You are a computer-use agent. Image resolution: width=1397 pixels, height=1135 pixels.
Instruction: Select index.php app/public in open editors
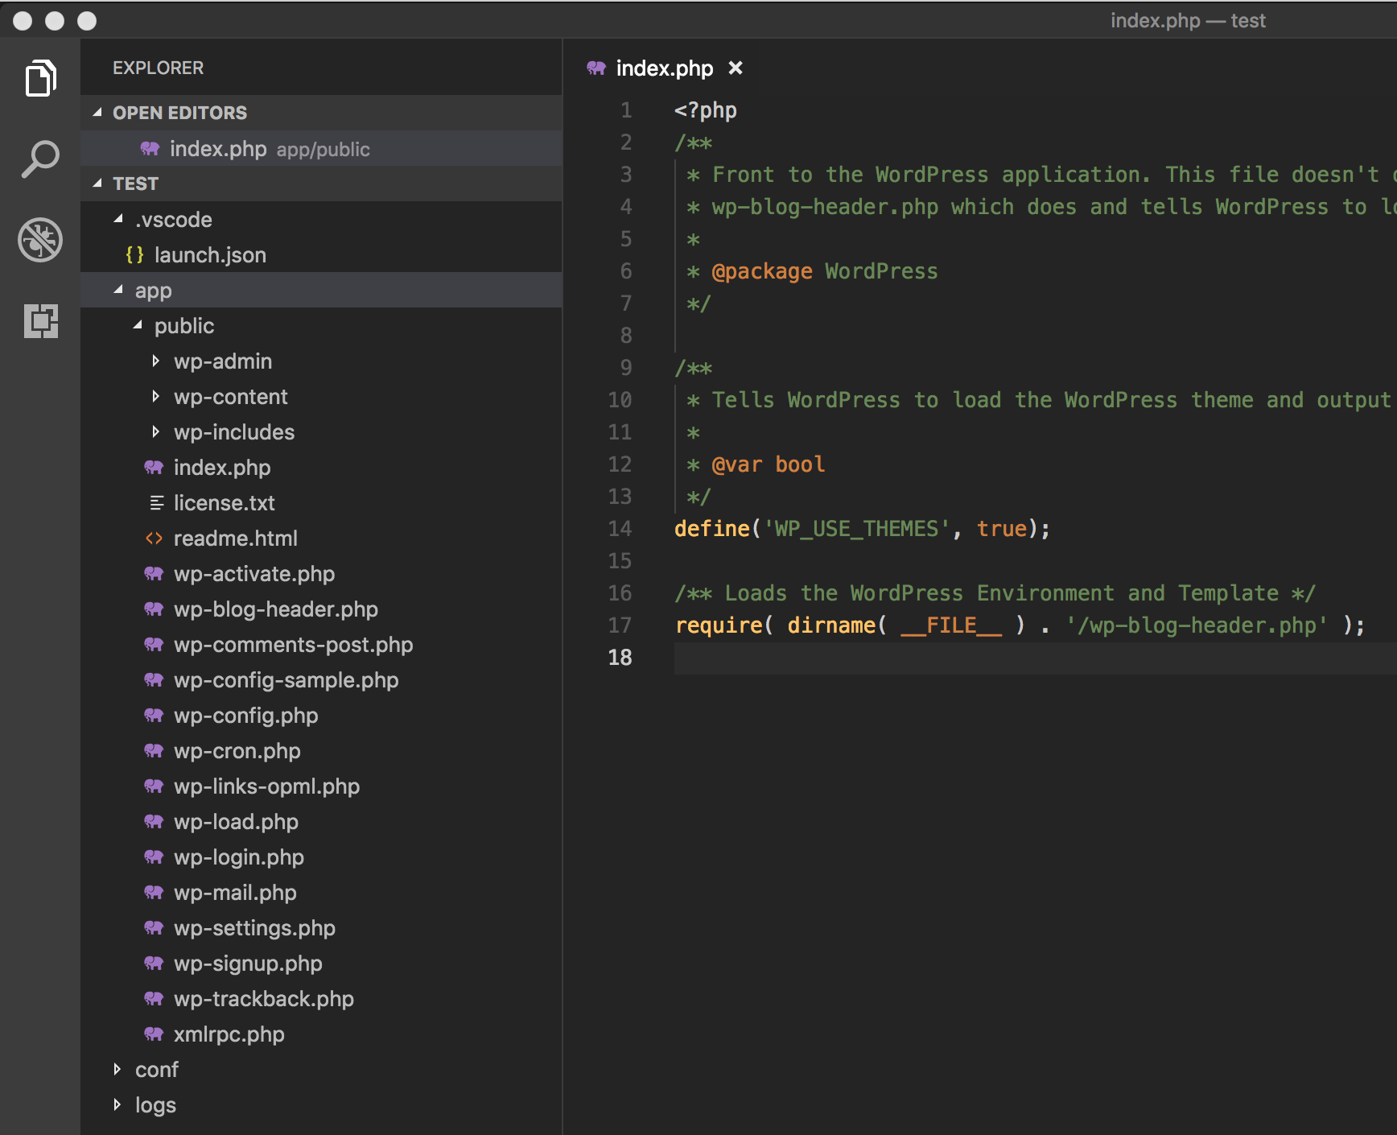pos(269,149)
